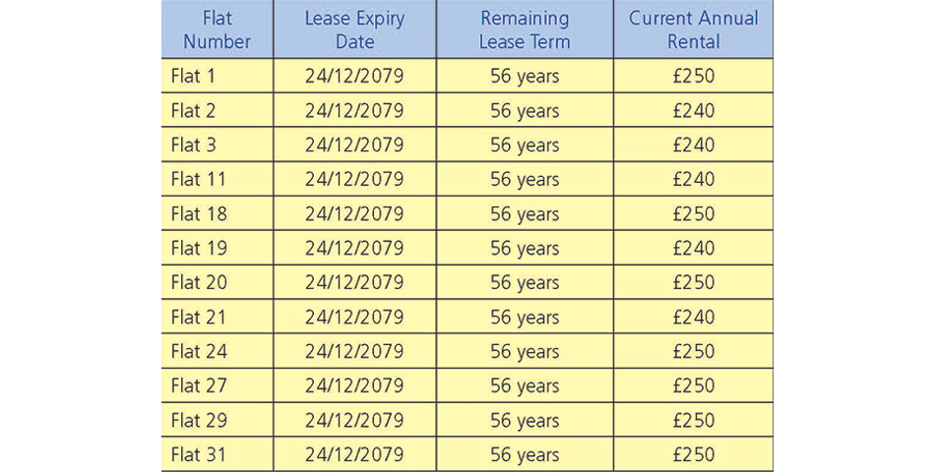The height and width of the screenshot is (472, 935).
Task: Click the Flat 20 cell
Action: click(218, 282)
